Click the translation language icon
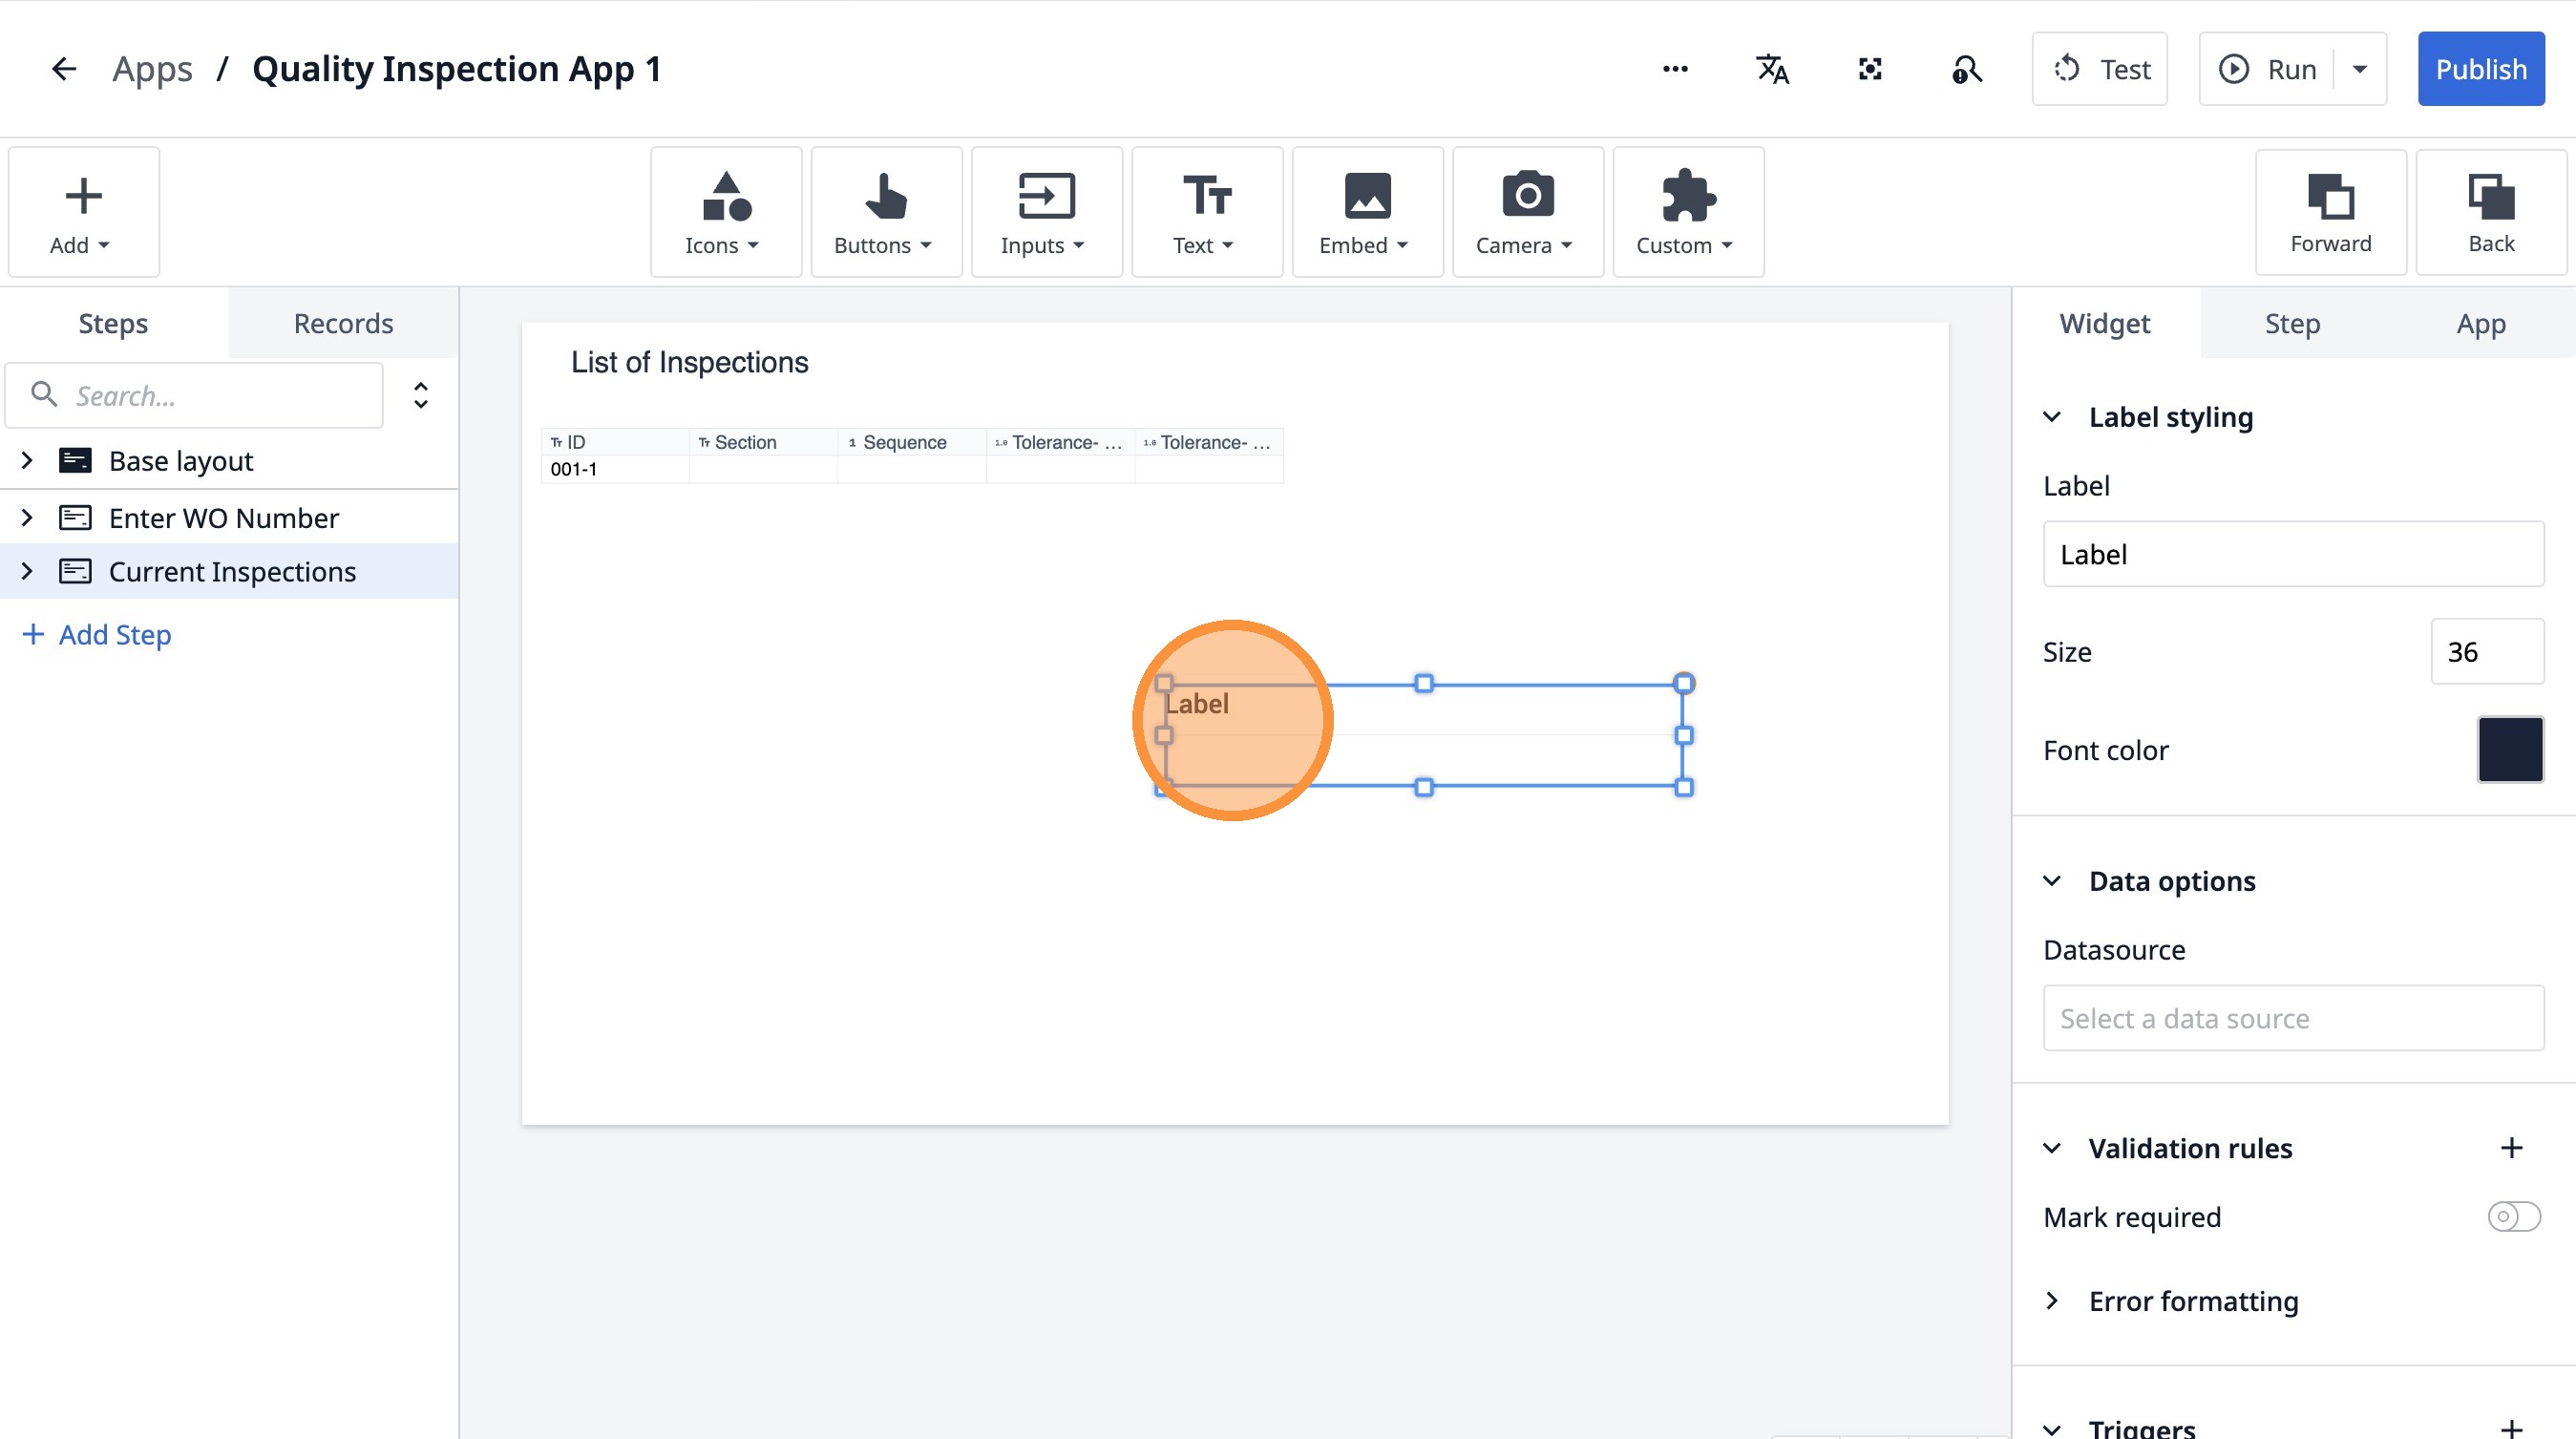Screen dimensions: 2576x1439 (1772, 69)
